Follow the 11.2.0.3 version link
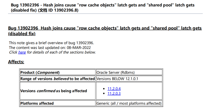Image resolution: width=209 pixels, height=110 pixels. (114, 93)
